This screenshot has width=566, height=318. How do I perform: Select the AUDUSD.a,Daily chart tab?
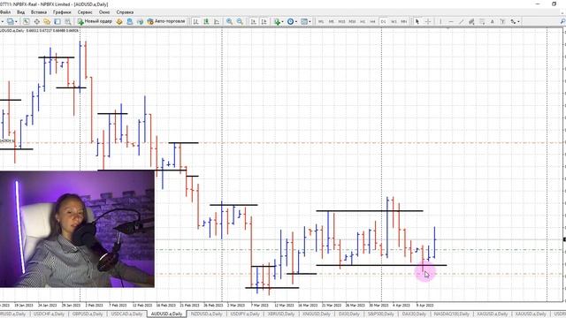click(x=166, y=314)
